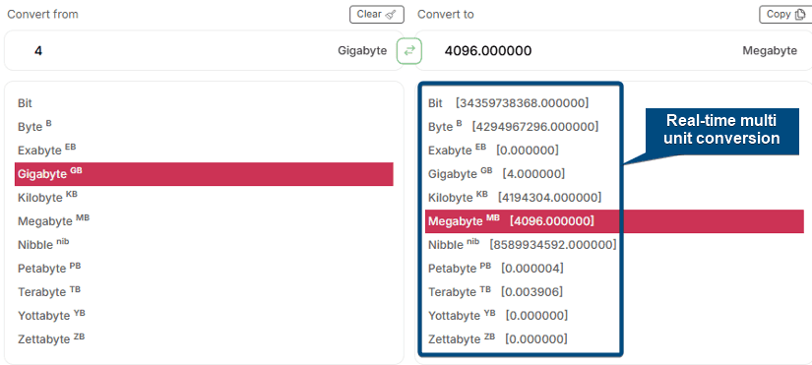Choose Kilobyte [4194304.000000] in Convert to list
The image size is (812, 365).
[x=515, y=197]
